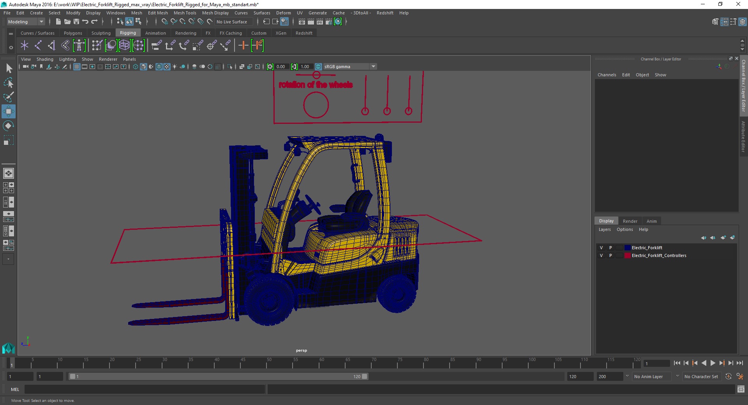Expand the toolbox bottom layout arrow

[x=8, y=259]
